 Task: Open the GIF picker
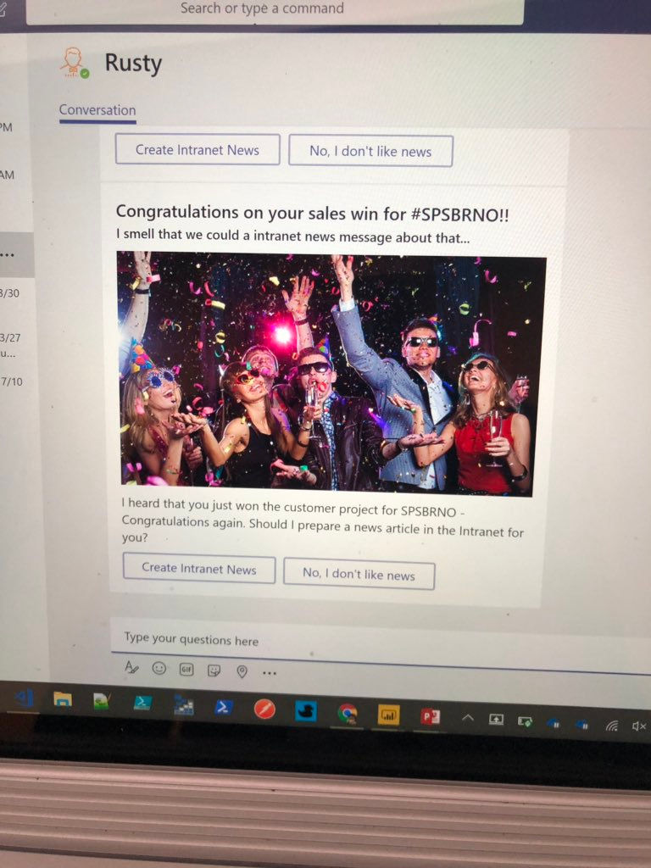186,670
